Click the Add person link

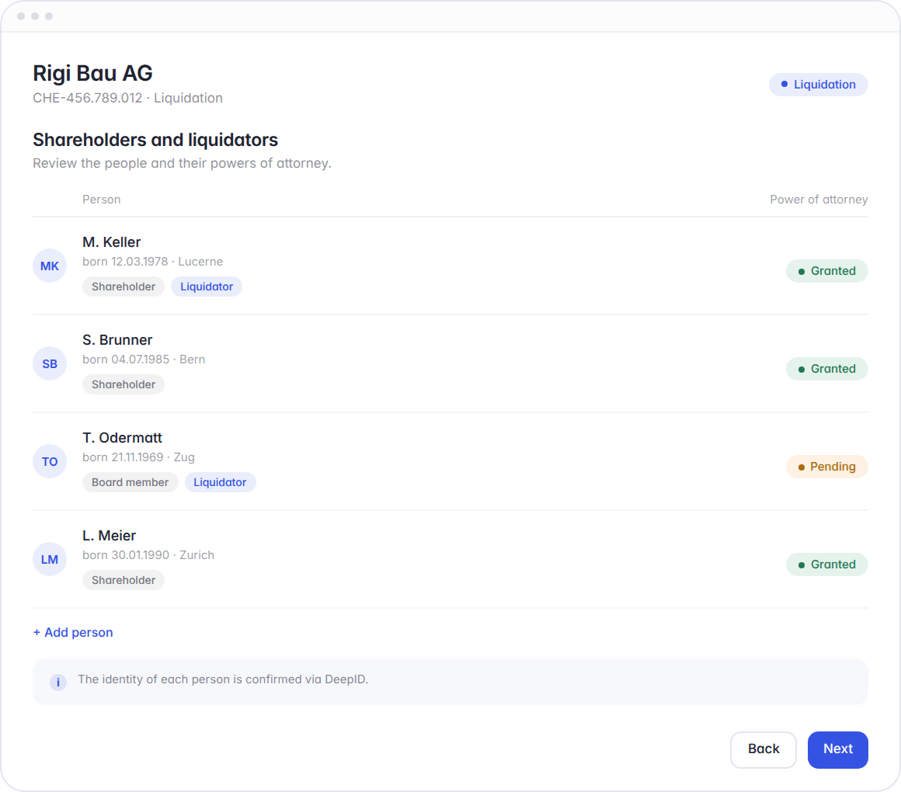tap(73, 632)
